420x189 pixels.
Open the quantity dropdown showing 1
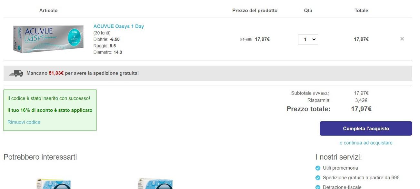(308, 39)
